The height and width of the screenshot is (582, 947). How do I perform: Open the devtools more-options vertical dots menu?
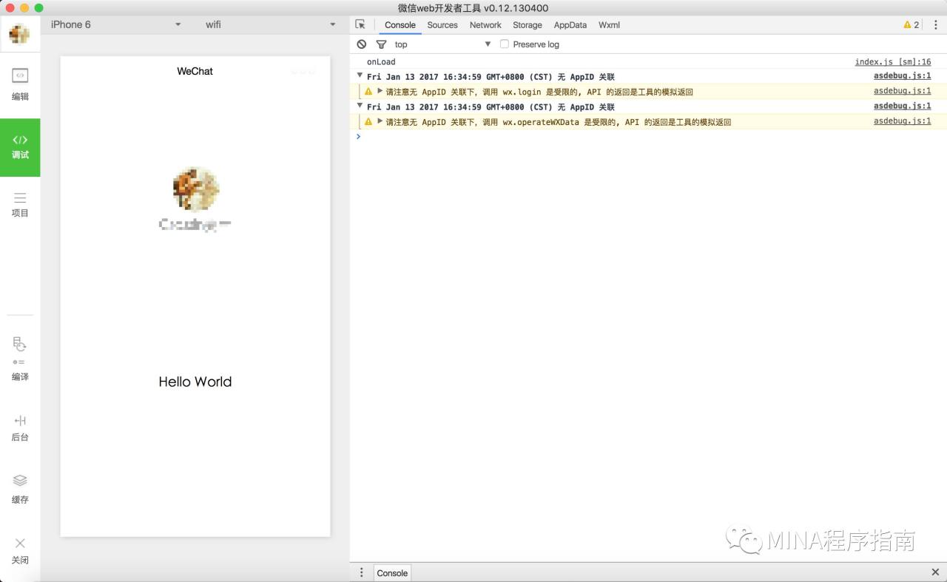tap(935, 24)
